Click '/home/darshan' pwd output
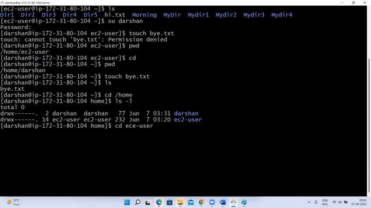The image size is (371, 208). click(23, 70)
